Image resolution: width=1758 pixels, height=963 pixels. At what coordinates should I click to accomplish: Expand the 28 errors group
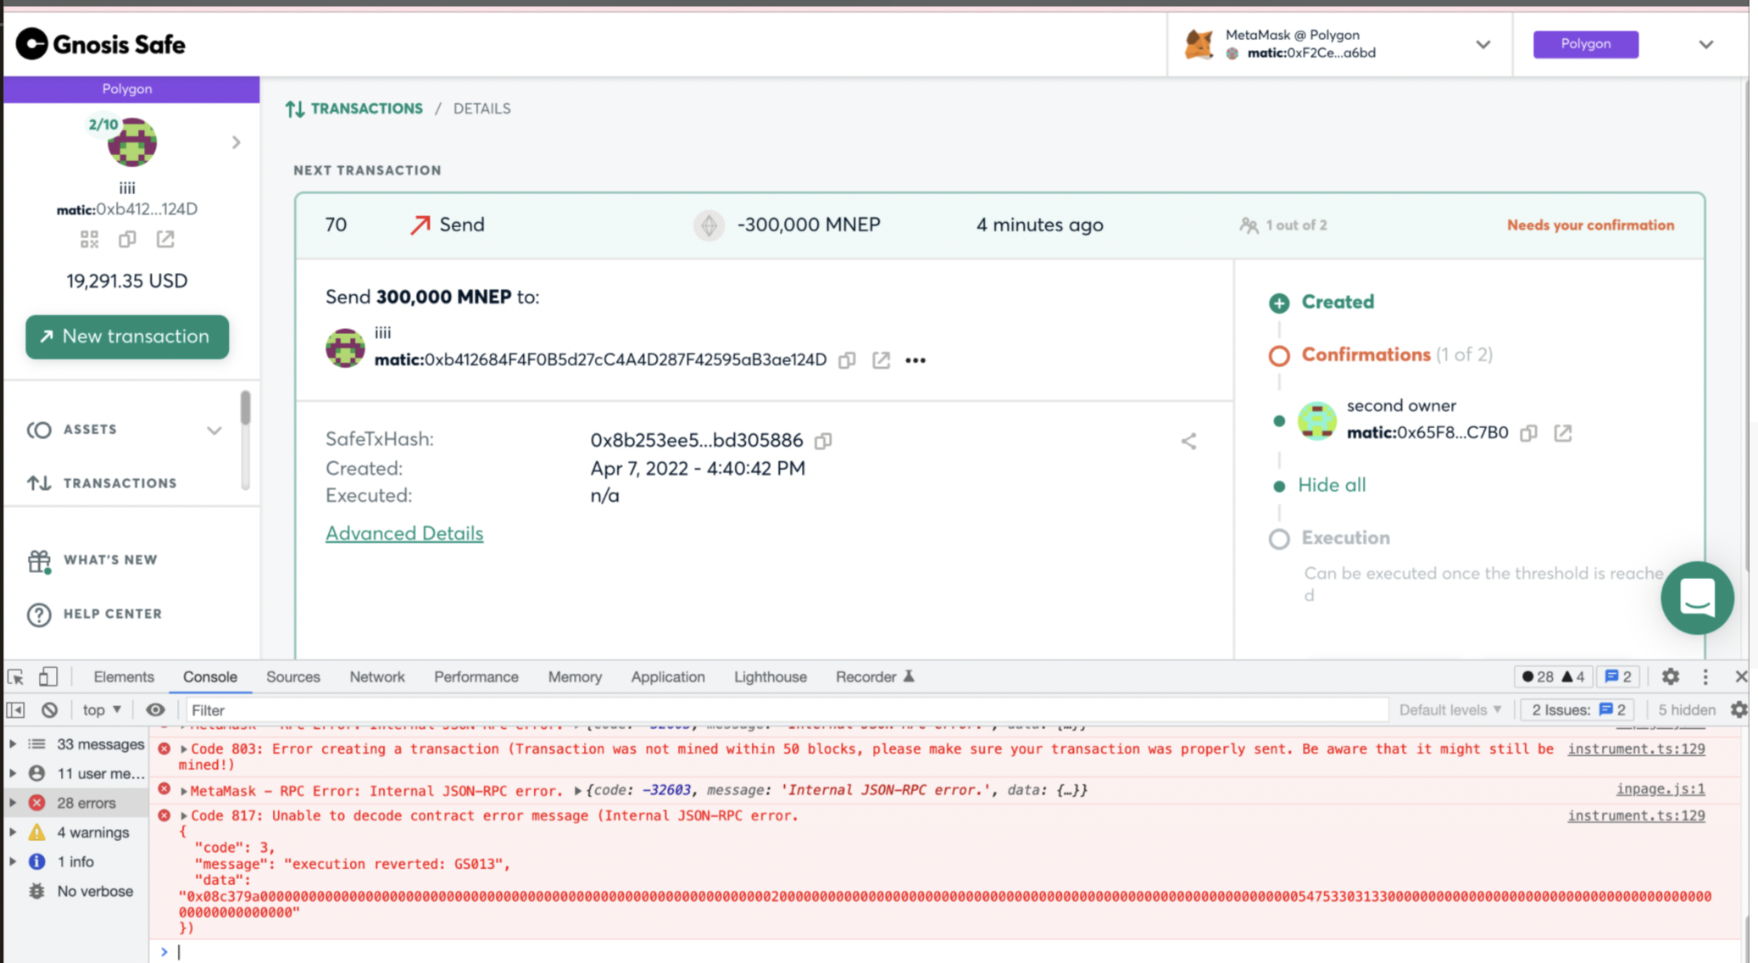pyautogui.click(x=13, y=803)
